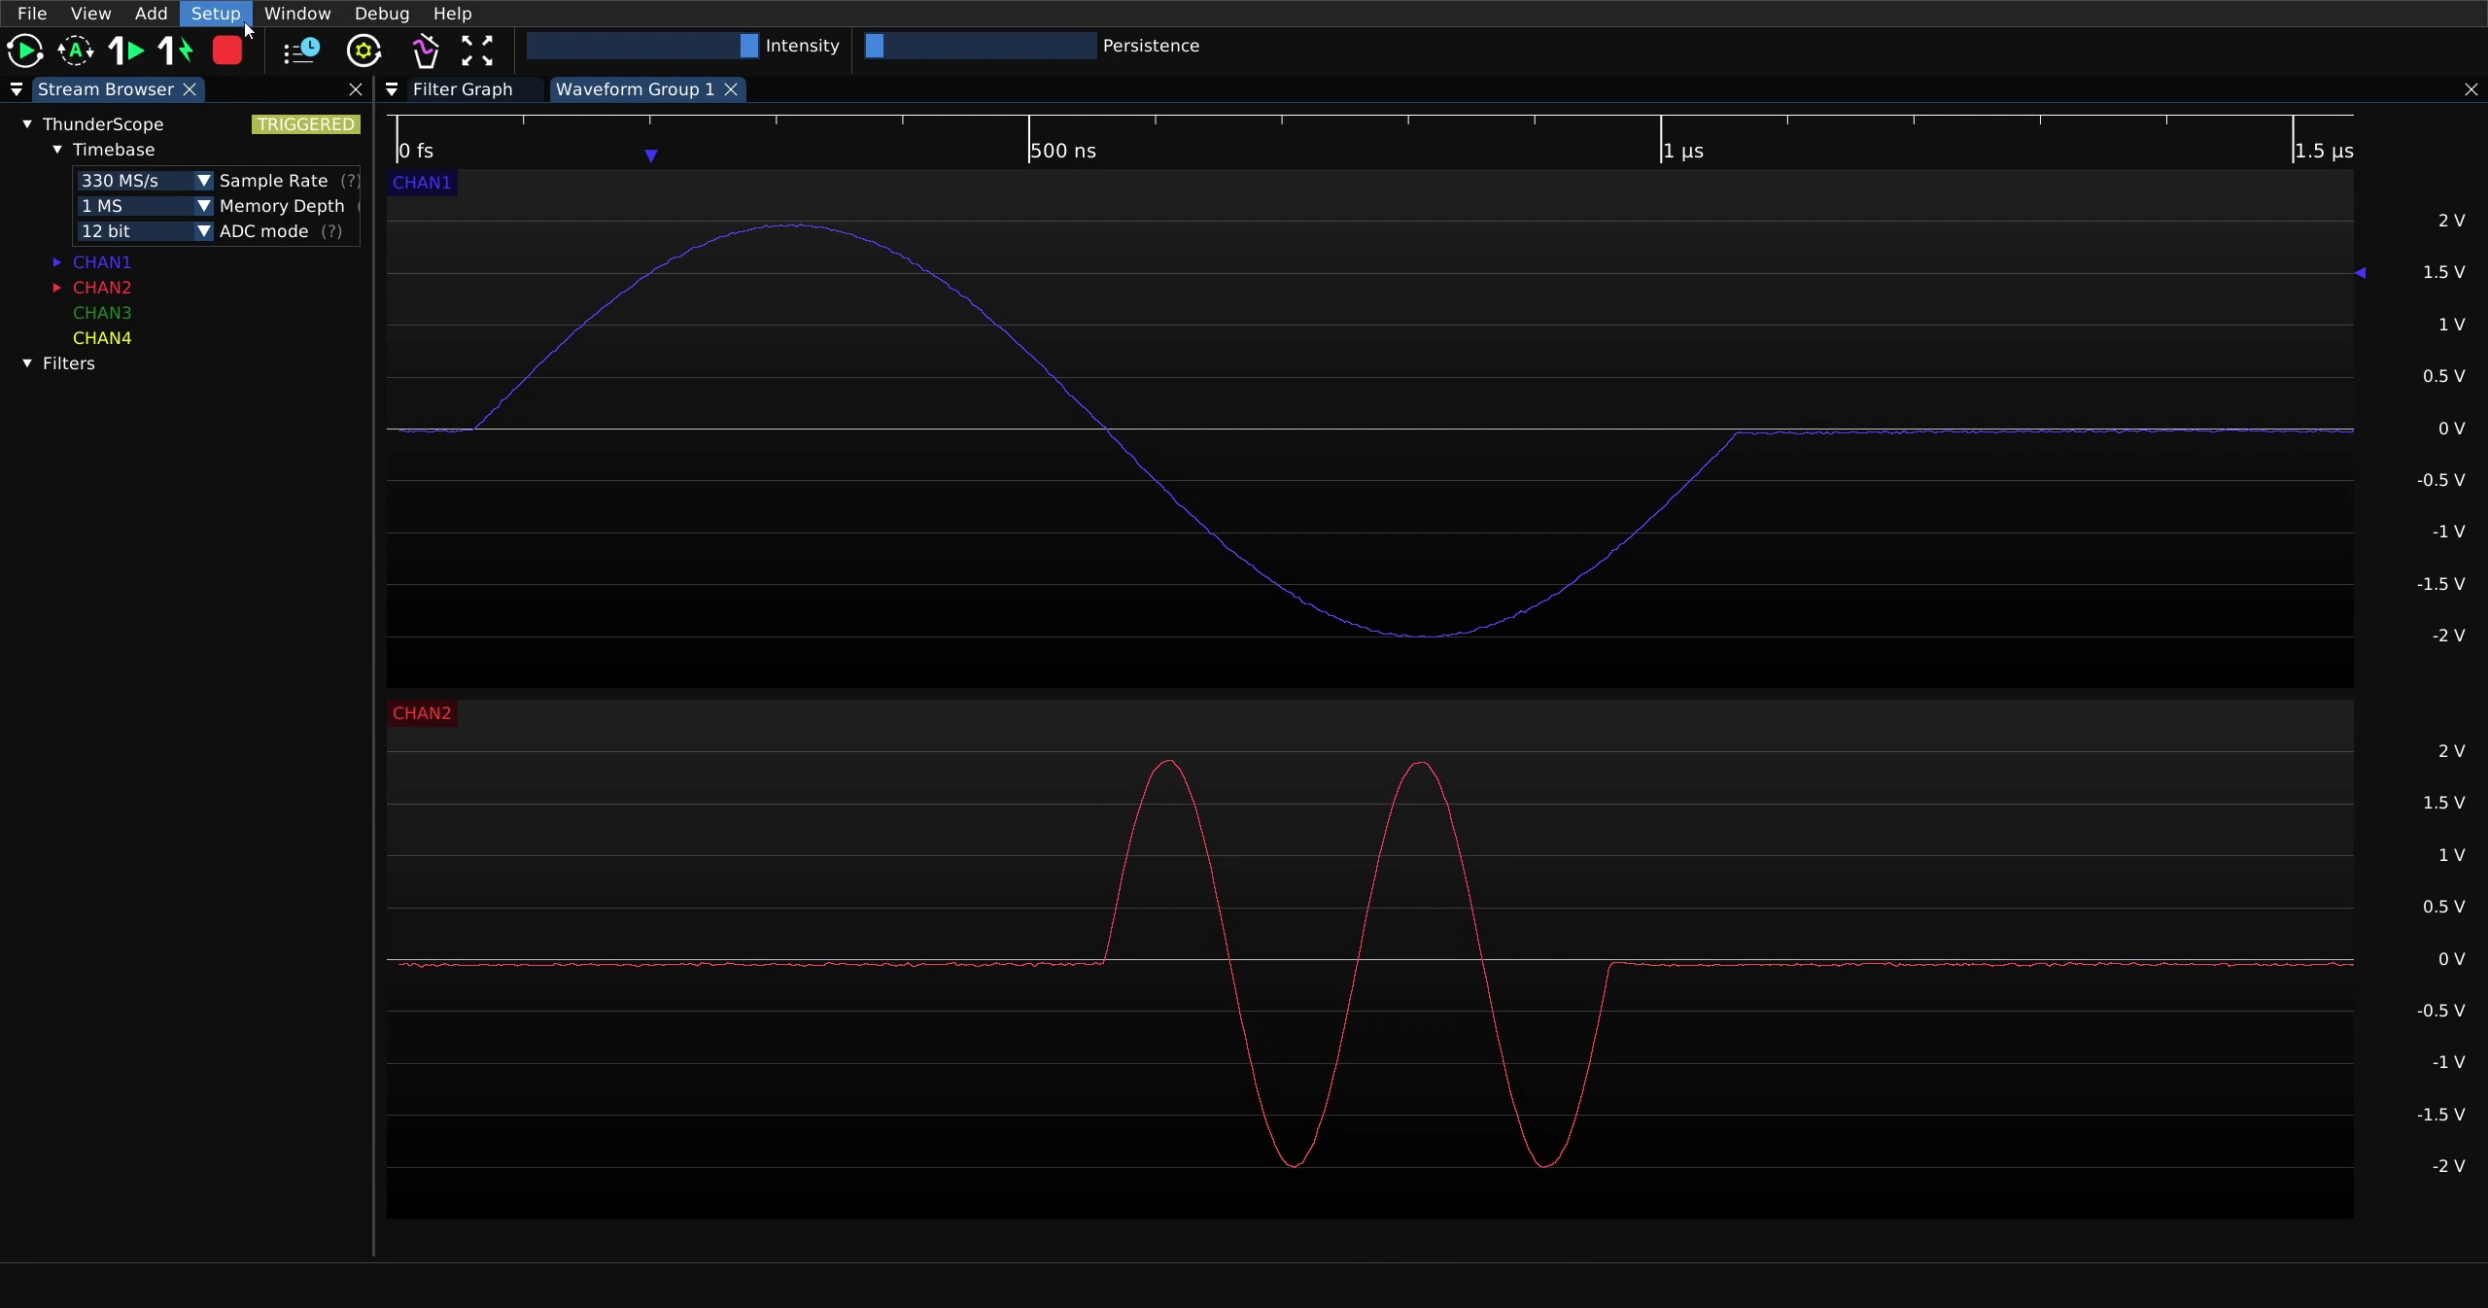The image size is (2488, 1308).
Task: Stop acquisition with the red stop button
Action: point(227,51)
